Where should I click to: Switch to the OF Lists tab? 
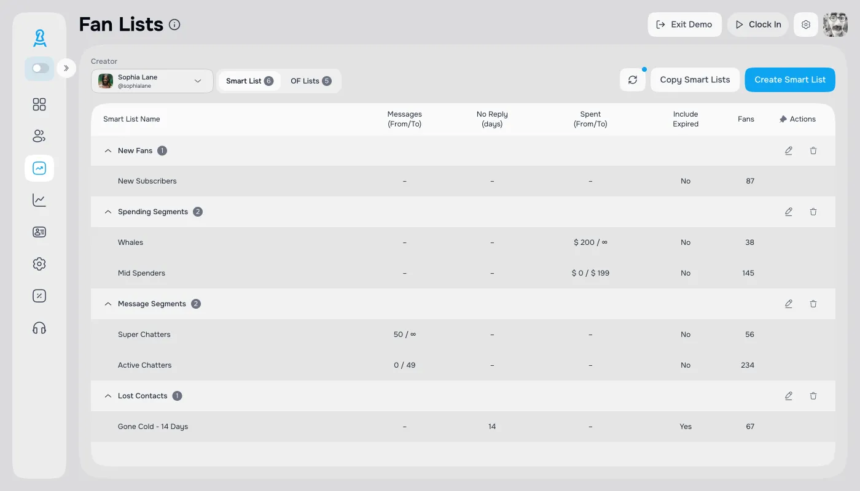[310, 81]
